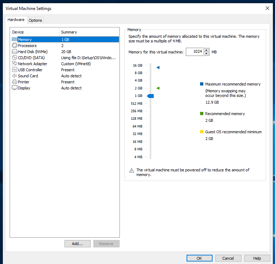Click the blue maximum recommended memory marker
Viewport: 275px width, 264px height.
(158, 67)
